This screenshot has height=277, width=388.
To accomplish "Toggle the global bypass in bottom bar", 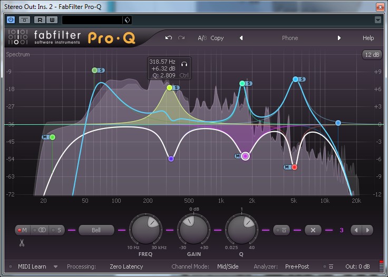I will (328, 266).
